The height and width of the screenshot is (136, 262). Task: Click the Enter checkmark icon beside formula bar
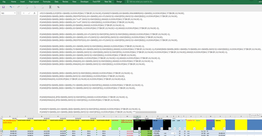(29, 13)
